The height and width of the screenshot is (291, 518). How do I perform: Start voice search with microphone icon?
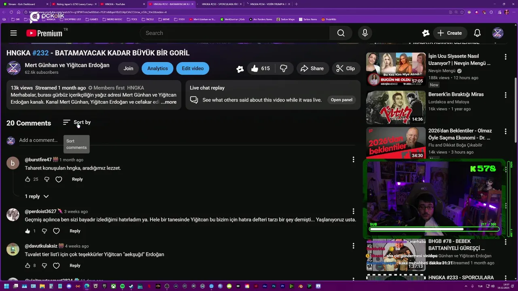click(x=365, y=33)
